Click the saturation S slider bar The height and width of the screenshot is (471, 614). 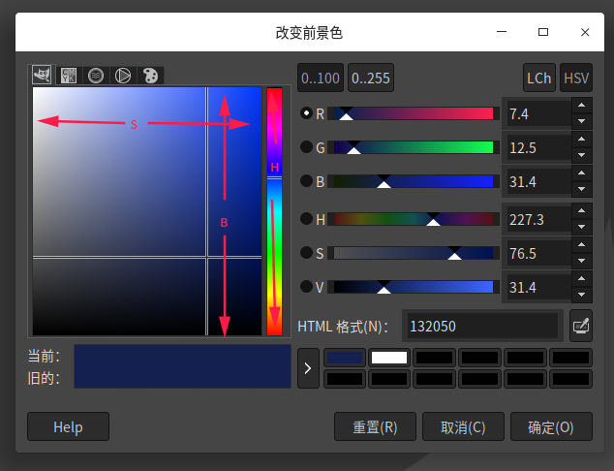click(414, 253)
